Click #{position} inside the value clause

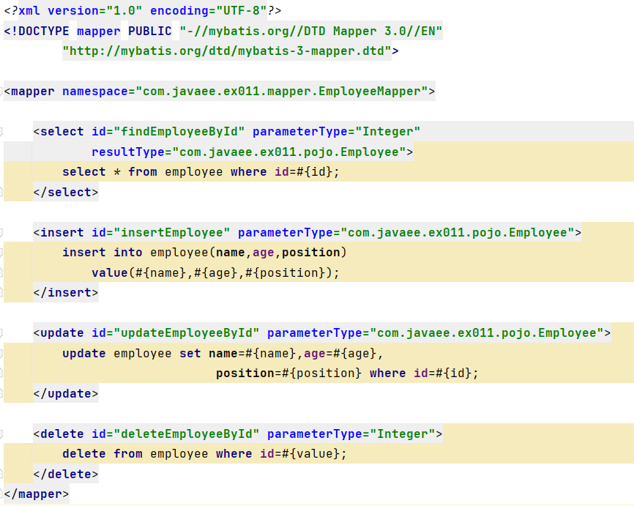tap(285, 272)
